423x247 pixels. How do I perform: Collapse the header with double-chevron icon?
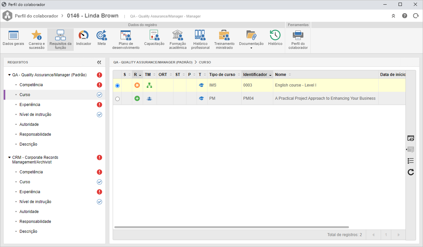coord(393,16)
